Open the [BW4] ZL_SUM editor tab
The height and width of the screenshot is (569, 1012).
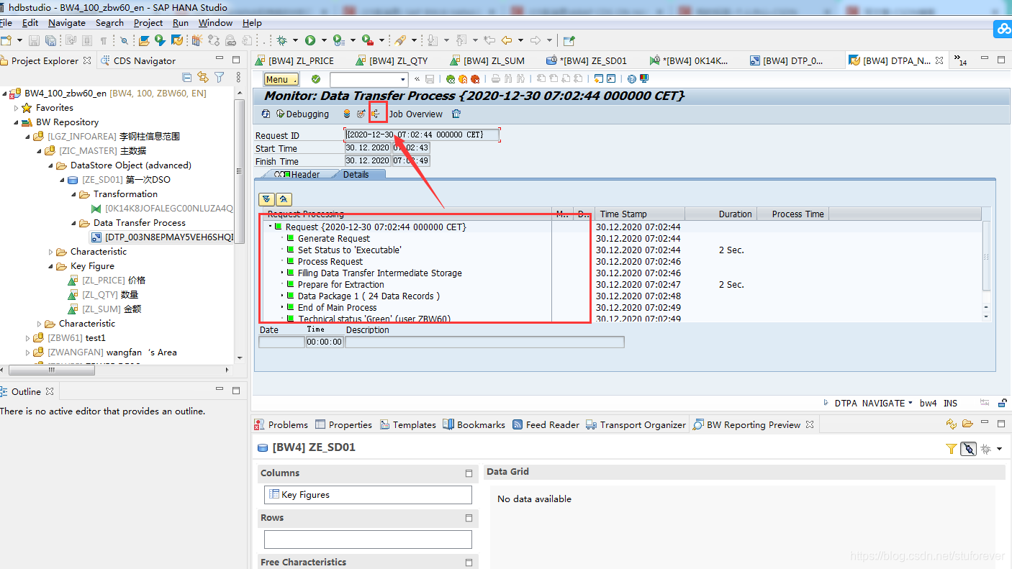tap(487, 60)
